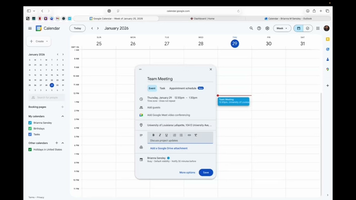Collapse the My calendars section

63,116
